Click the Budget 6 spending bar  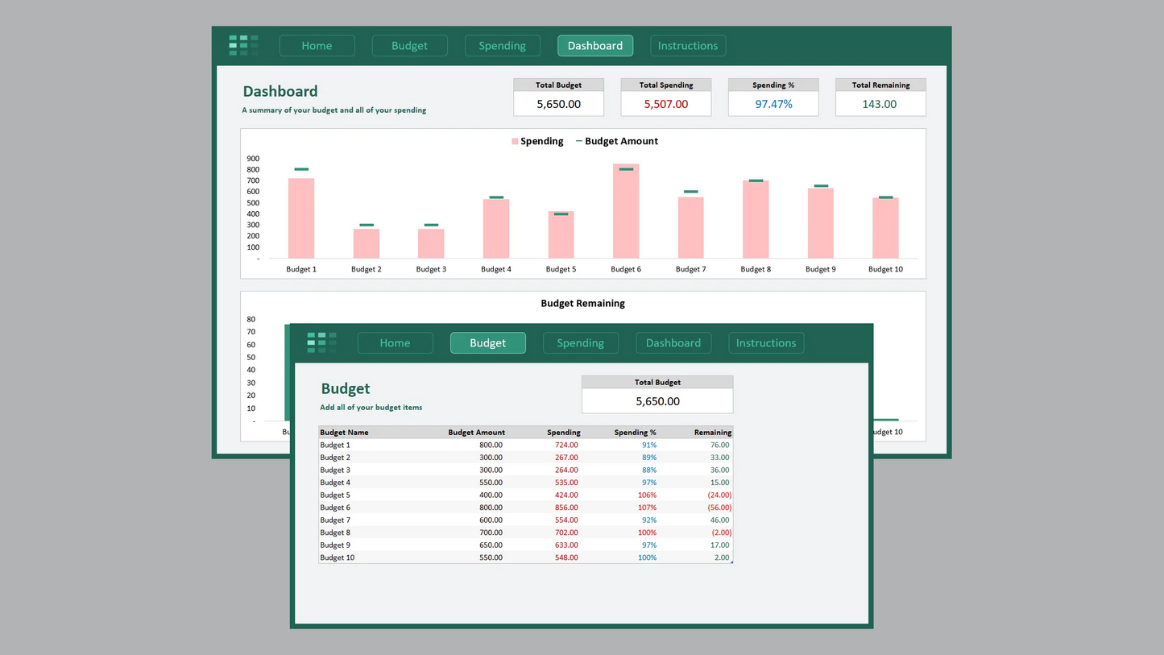tap(626, 211)
